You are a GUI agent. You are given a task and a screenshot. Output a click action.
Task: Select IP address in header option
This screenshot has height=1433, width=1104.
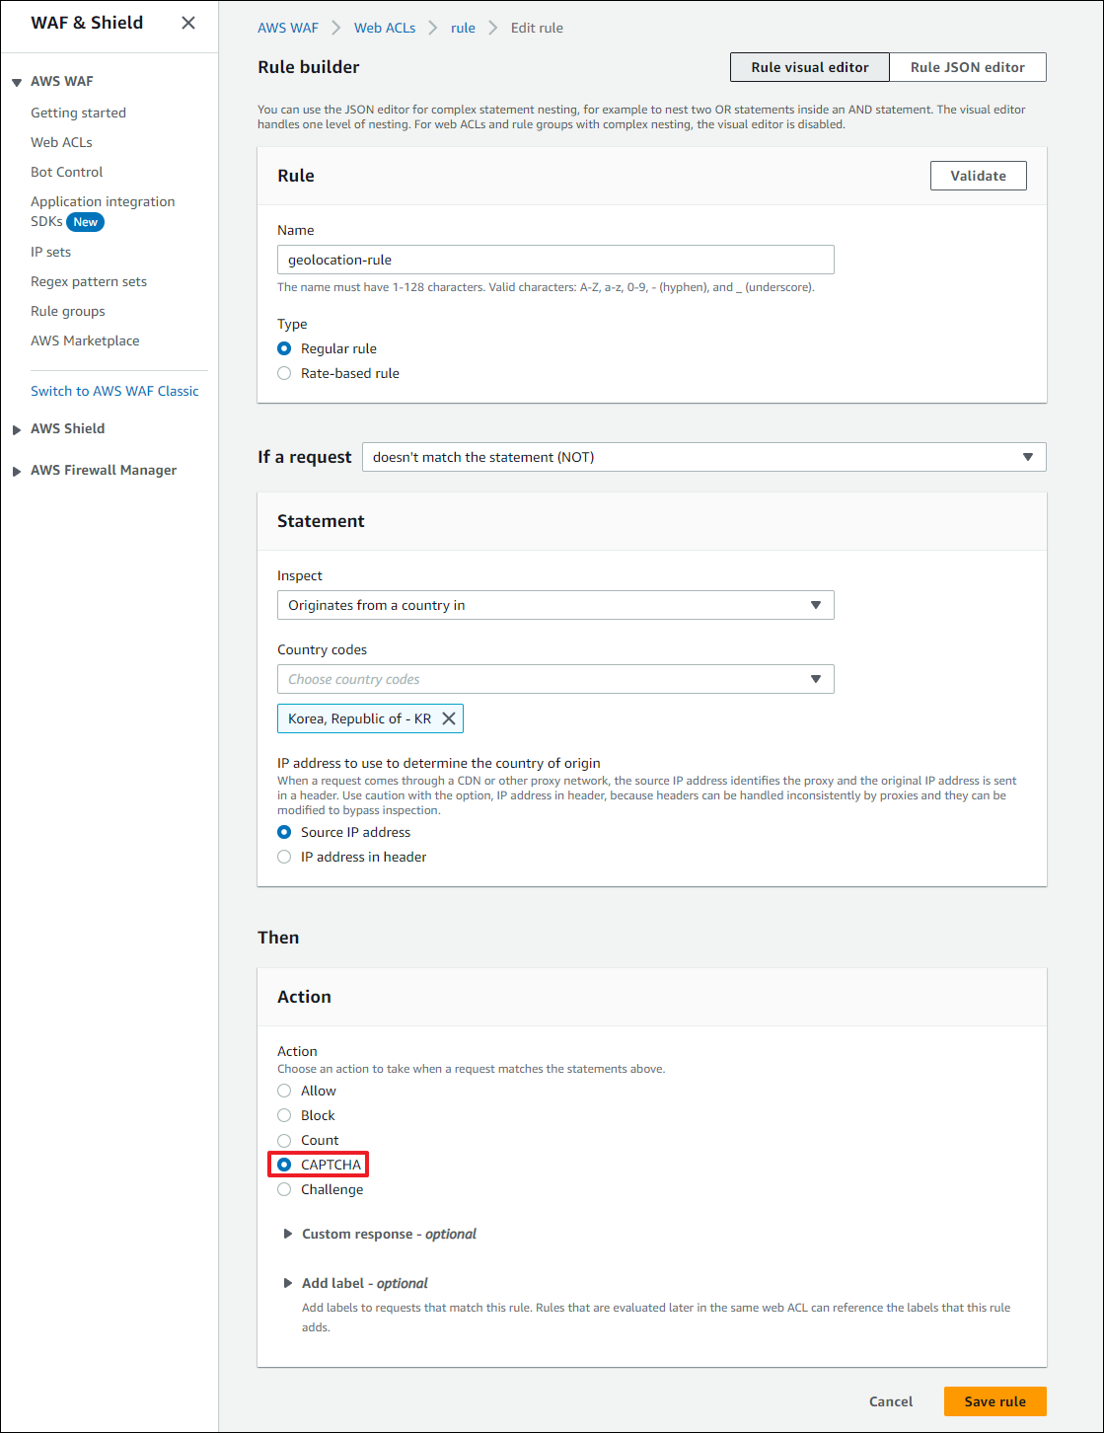[284, 857]
